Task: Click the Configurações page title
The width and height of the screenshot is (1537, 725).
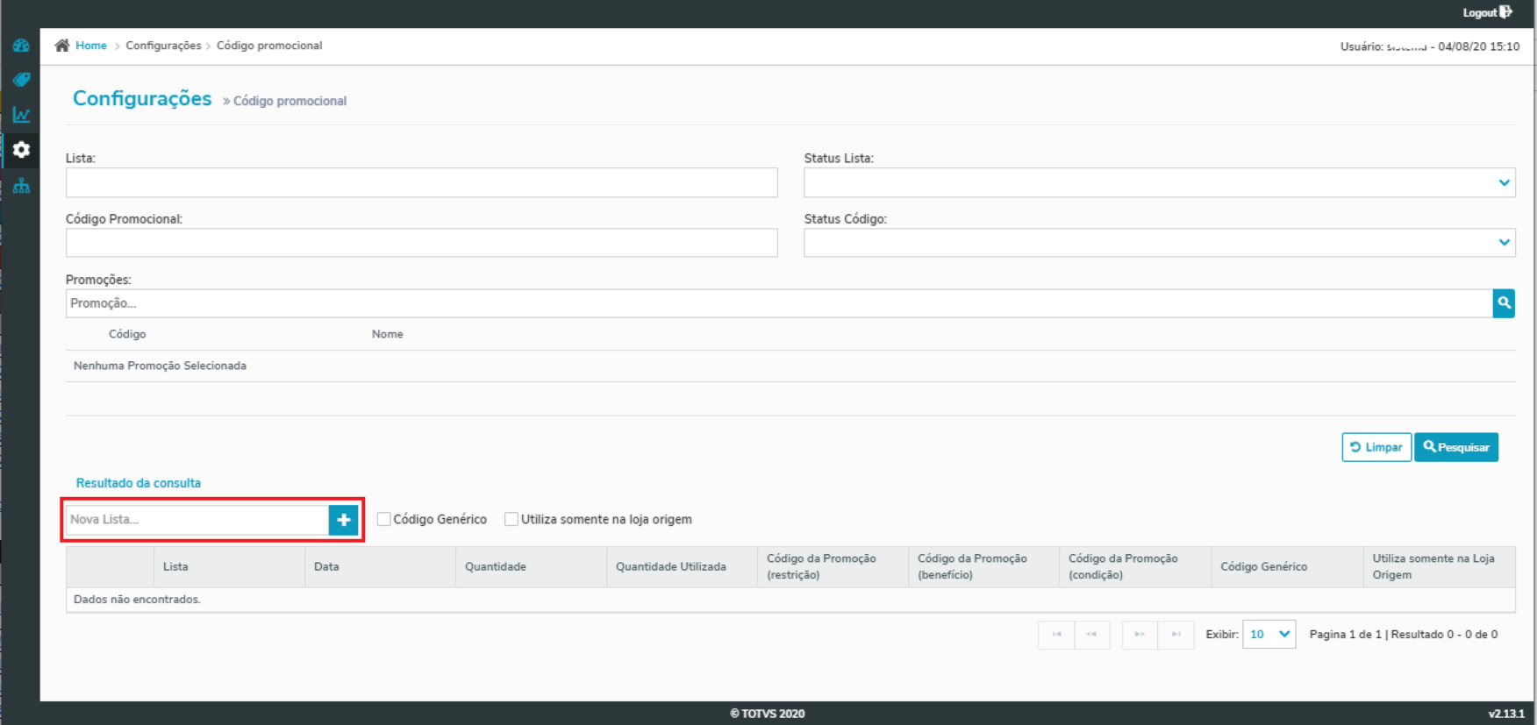Action: click(x=142, y=99)
